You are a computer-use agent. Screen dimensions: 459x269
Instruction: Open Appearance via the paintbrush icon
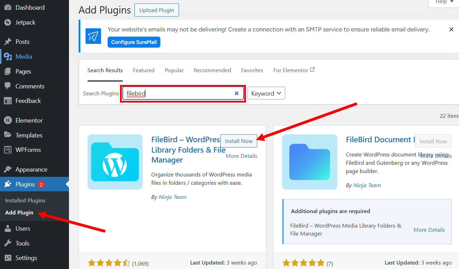(x=8, y=169)
